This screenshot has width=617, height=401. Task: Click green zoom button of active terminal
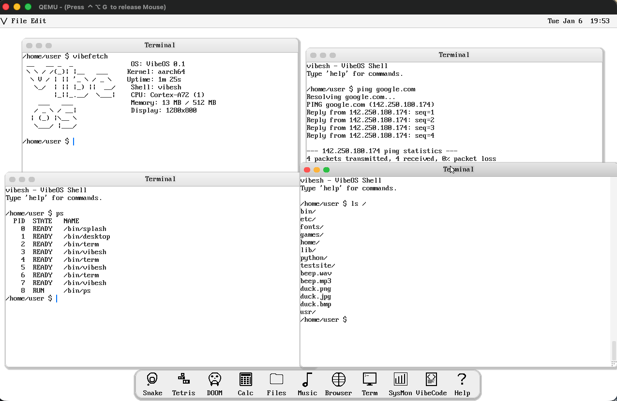click(326, 170)
